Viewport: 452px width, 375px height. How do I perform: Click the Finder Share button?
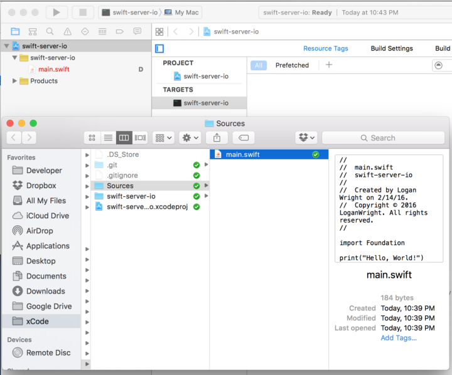click(217, 138)
